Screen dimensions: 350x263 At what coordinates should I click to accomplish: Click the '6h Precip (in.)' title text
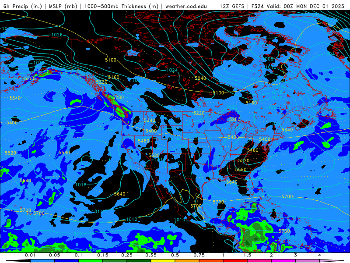[x=23, y=6]
